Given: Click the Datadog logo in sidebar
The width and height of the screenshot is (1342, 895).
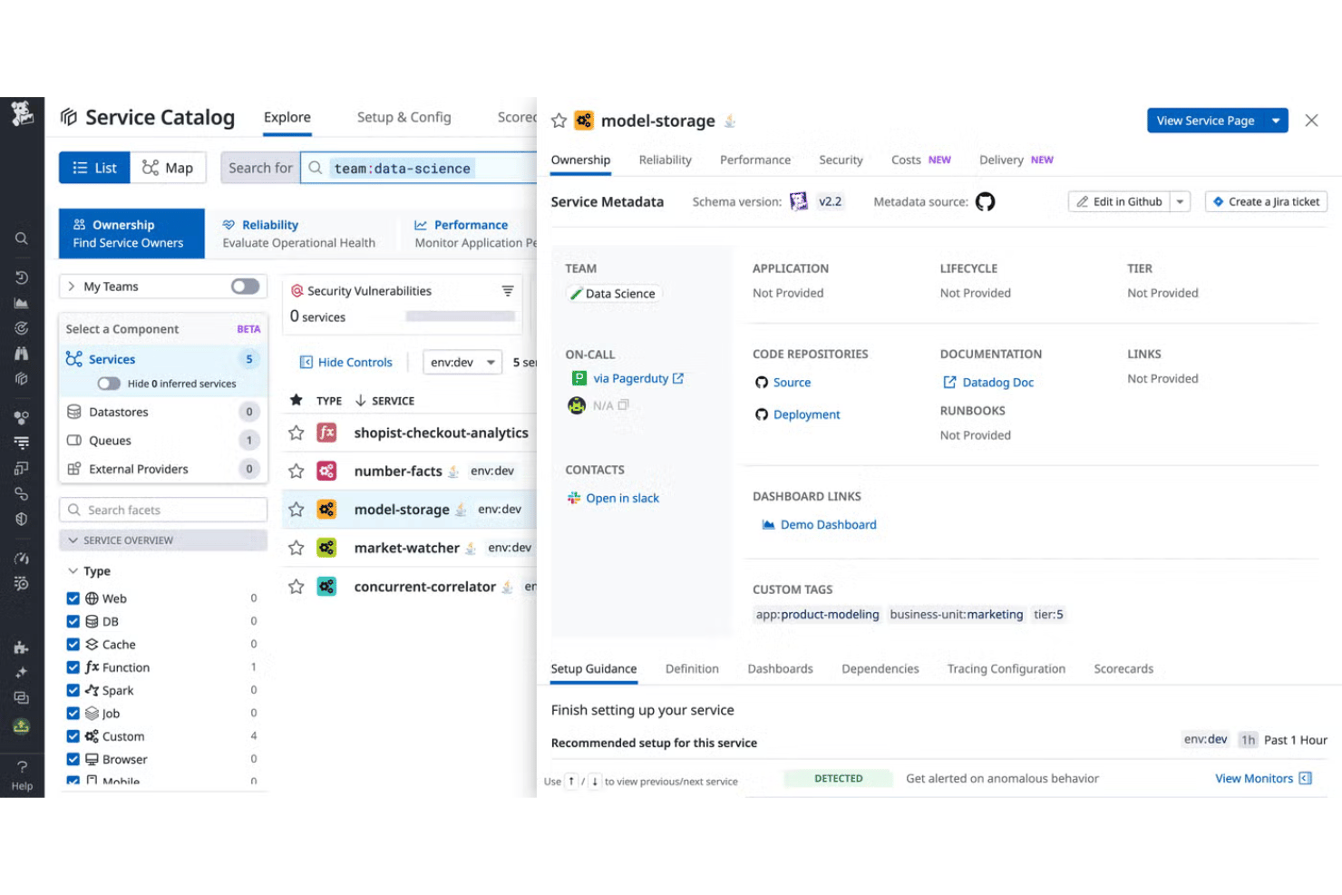Looking at the screenshot, I should click(22, 113).
